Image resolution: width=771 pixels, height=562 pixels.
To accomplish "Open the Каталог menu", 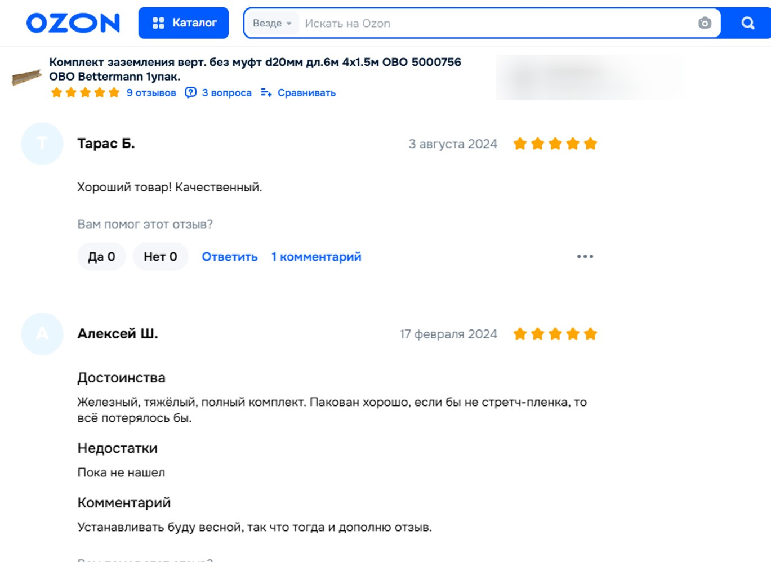I will [184, 23].
